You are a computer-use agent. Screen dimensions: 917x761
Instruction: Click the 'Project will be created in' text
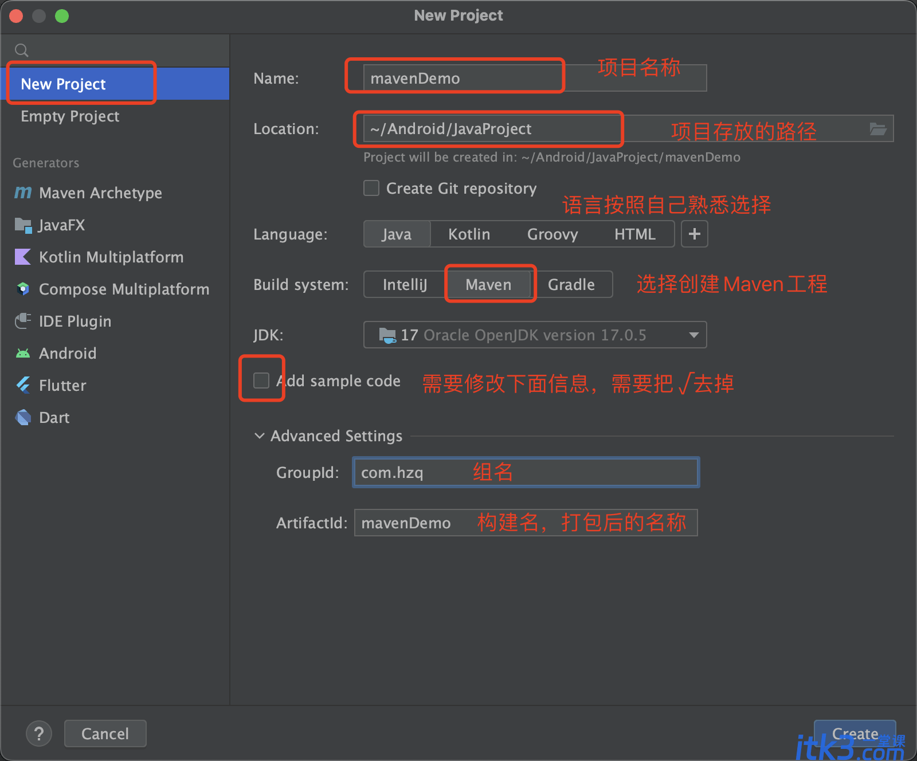552,157
